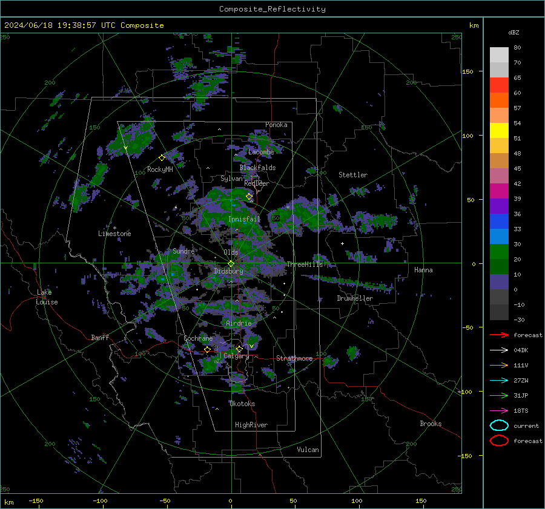The width and height of the screenshot is (545, 509).
Task: Click the Airdrie city label
Action: (x=239, y=323)
